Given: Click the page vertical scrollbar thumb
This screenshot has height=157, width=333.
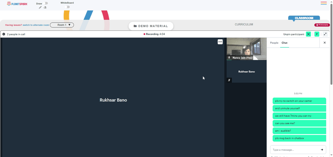Looking at the screenshot, I should pos(331,44).
